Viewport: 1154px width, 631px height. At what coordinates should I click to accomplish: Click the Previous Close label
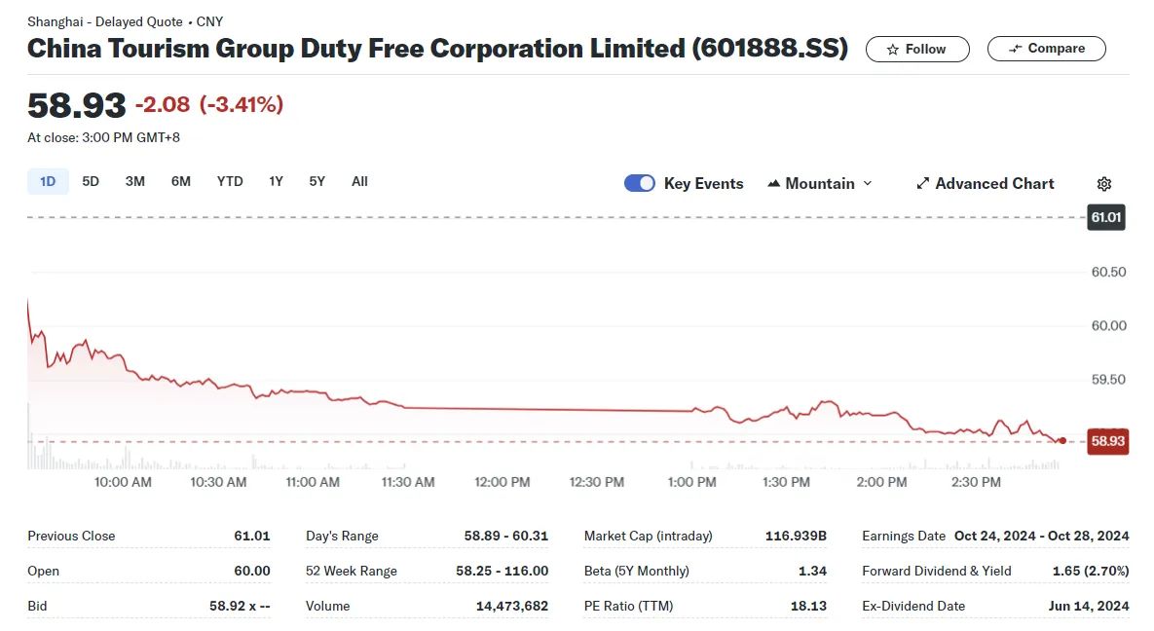(x=71, y=536)
